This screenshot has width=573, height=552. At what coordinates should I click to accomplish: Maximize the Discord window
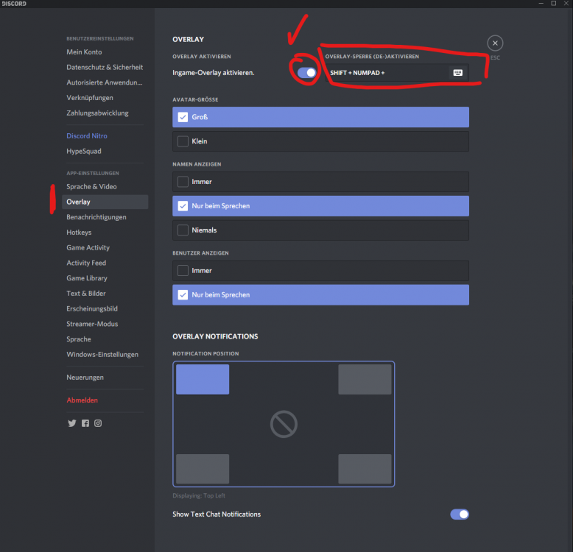[x=554, y=3]
